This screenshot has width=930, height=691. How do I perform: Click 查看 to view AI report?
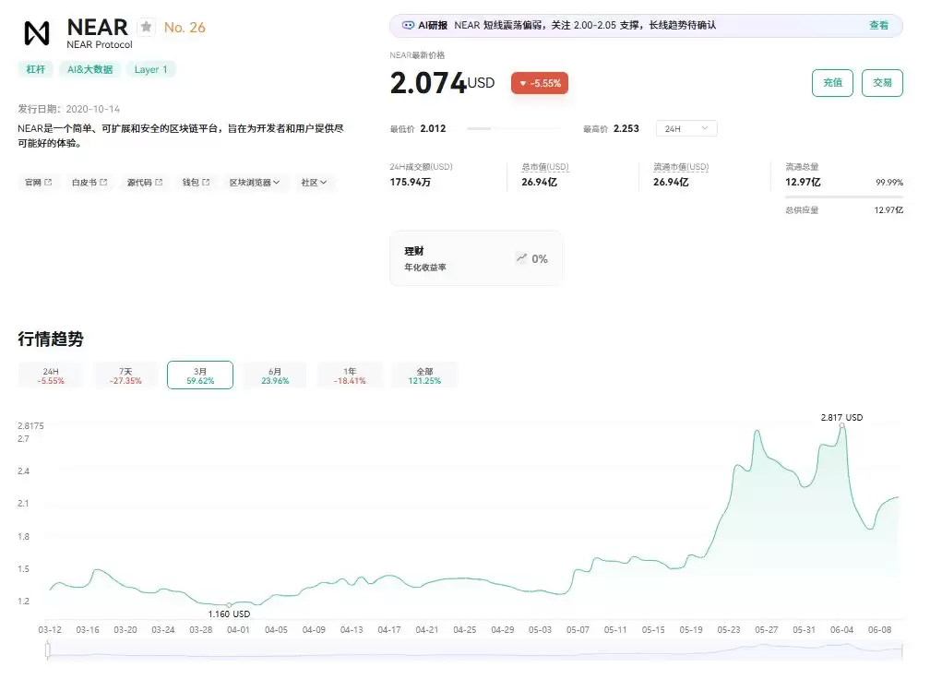(878, 26)
